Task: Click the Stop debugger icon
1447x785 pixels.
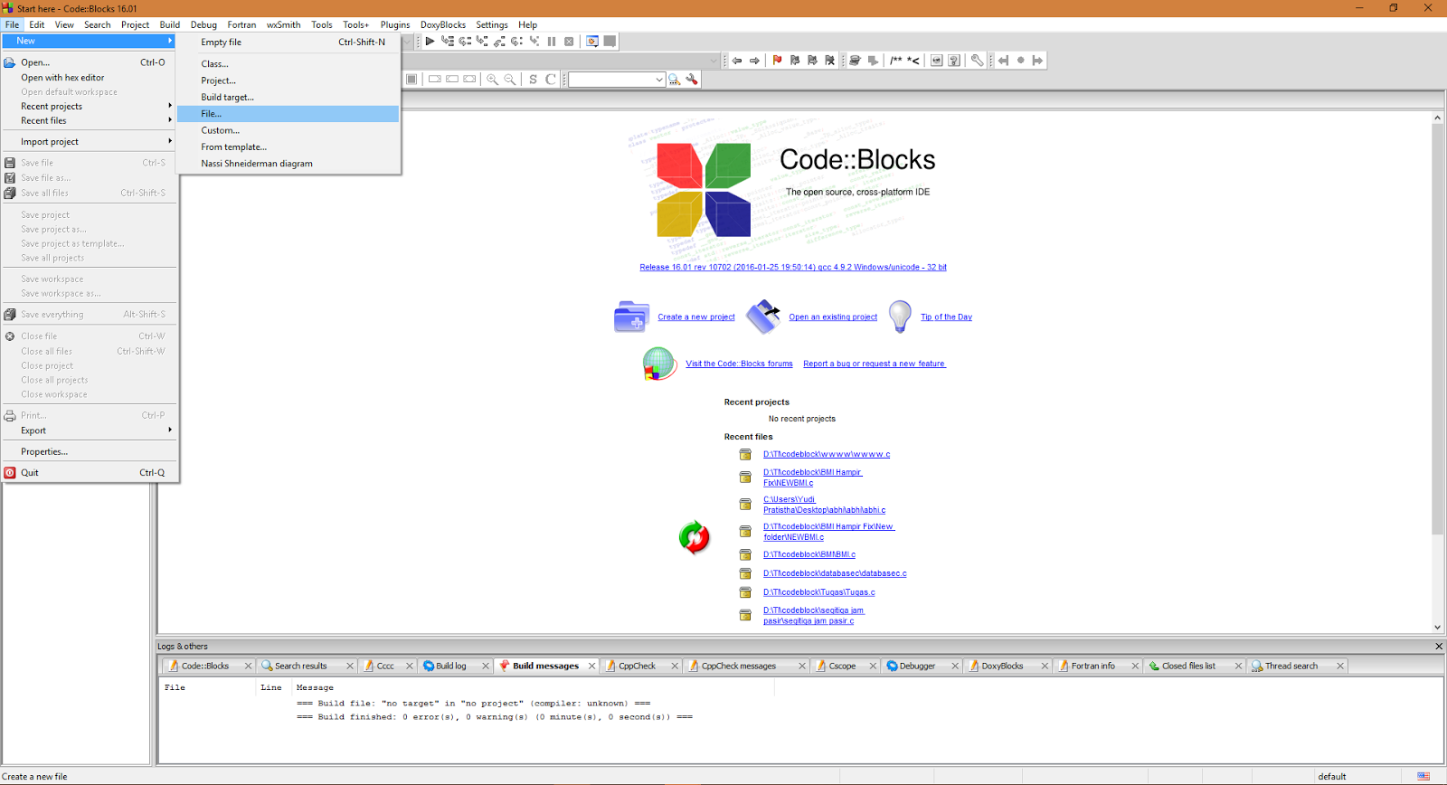Action: 569,42
